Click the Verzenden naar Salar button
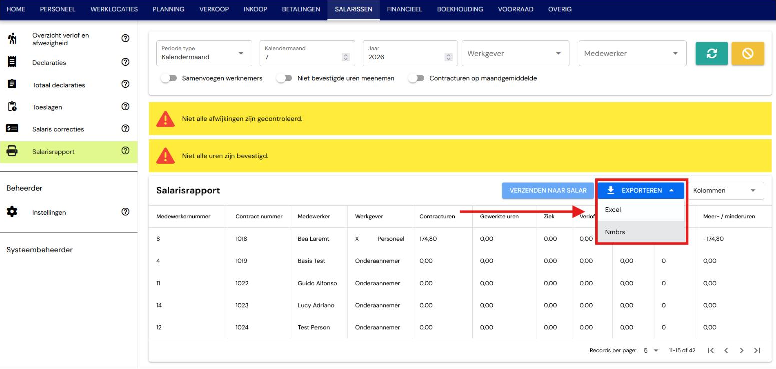776x369 pixels. click(x=548, y=190)
